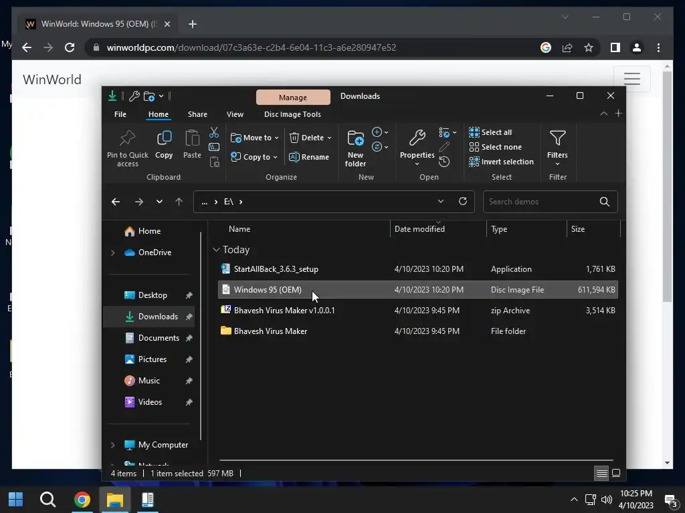685x513 pixels.
Task: Click the WinWorld site title link
Action: tap(52, 79)
